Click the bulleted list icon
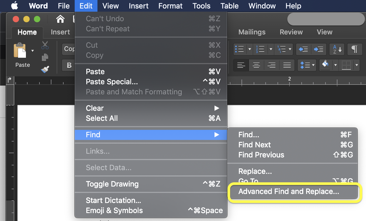 [x=239, y=49]
